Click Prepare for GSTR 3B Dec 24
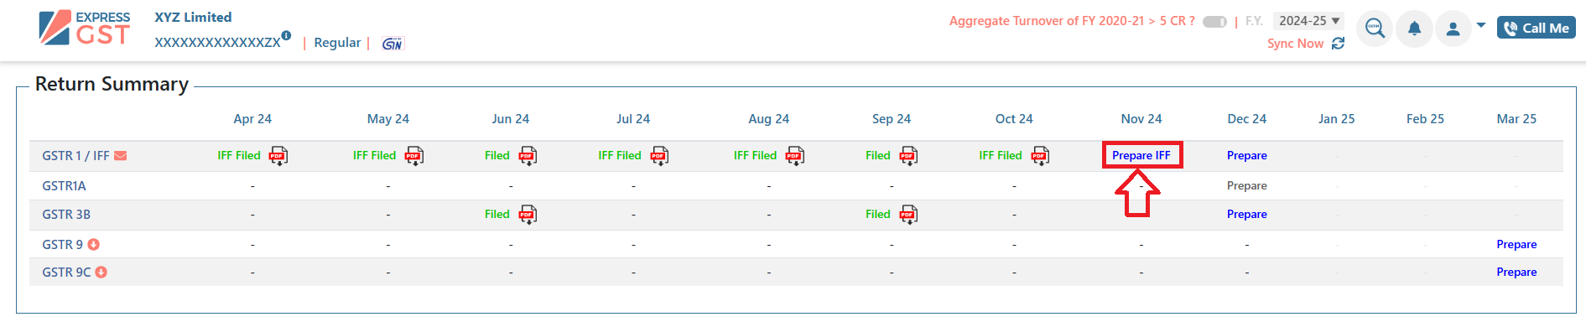 tap(1247, 214)
